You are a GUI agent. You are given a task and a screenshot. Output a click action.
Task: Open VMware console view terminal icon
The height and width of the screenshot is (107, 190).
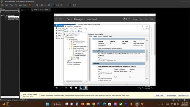(x=70, y=5)
